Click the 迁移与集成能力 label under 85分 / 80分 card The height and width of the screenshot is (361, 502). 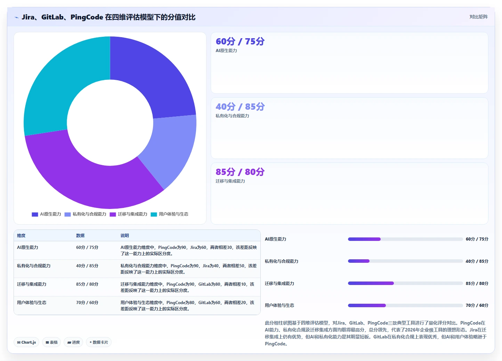coord(230,181)
